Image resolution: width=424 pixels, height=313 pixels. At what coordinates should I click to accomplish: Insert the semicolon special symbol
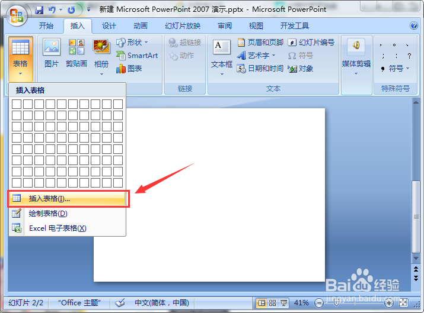point(383,56)
